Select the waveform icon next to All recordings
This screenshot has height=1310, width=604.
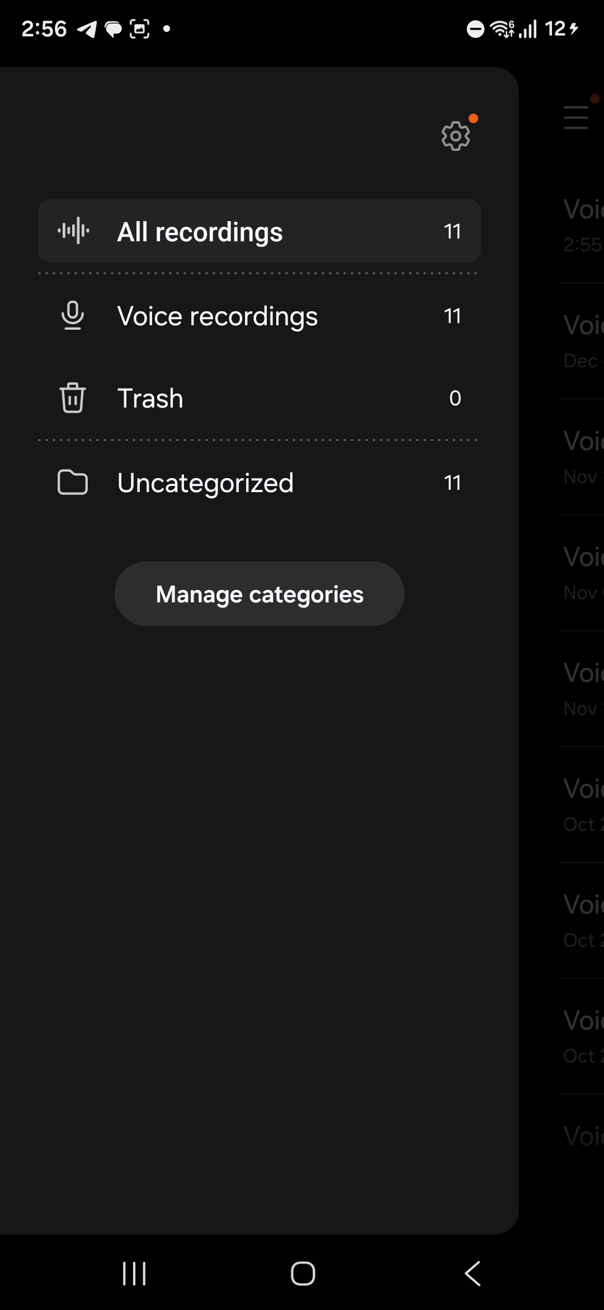(73, 231)
